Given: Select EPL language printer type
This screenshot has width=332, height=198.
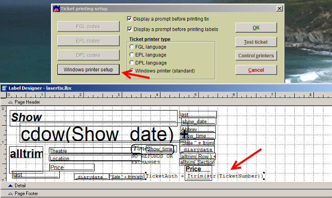Looking at the screenshot, I should point(132,55).
